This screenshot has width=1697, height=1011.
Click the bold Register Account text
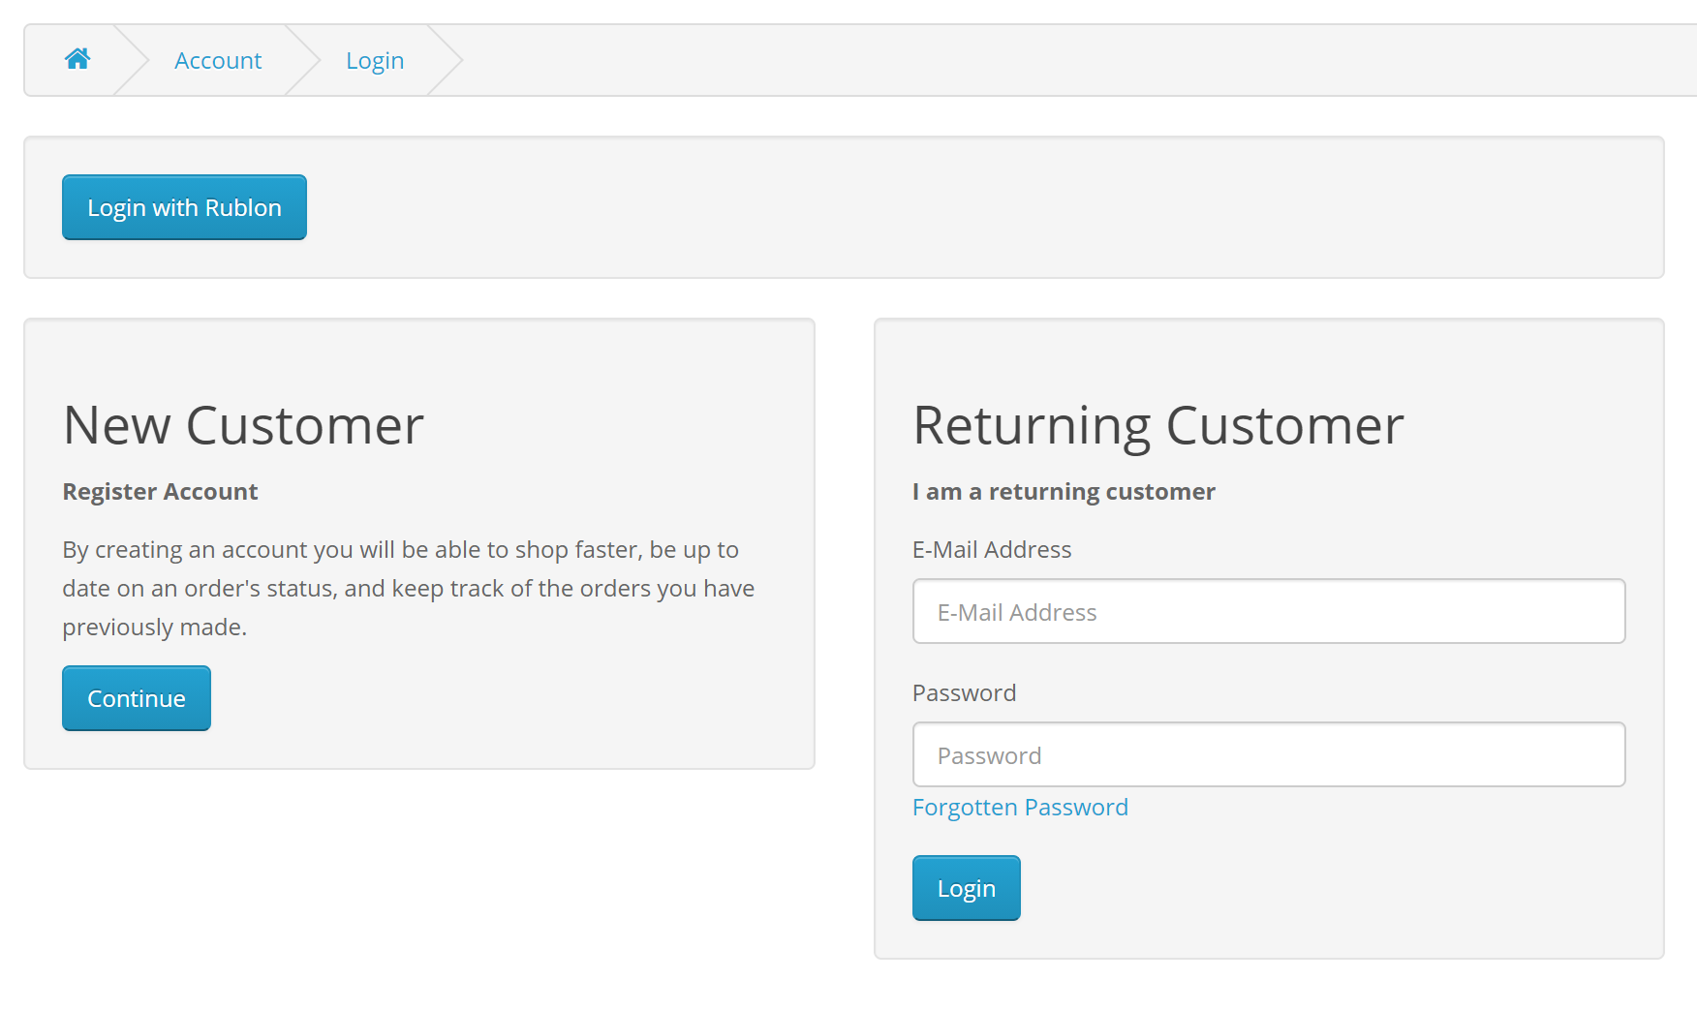click(x=161, y=492)
